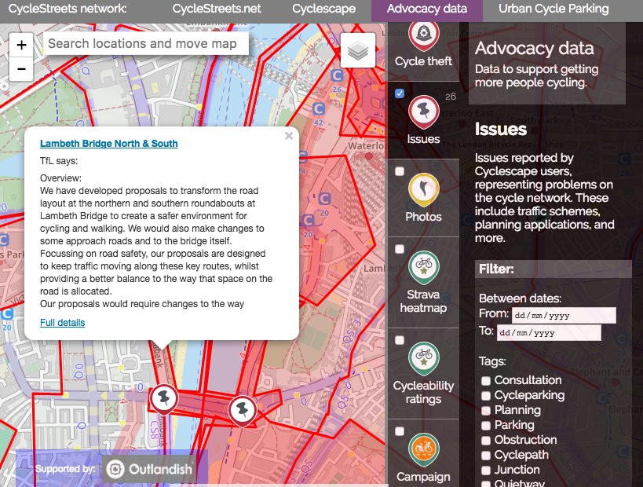Viewport: 643px width, 487px height.
Task: Select the Cycle theft layer icon
Action: 423,35
